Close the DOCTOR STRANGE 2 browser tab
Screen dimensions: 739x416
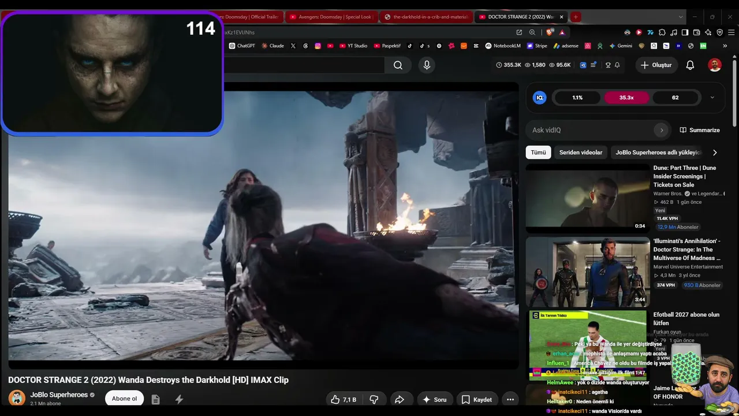coord(561,17)
